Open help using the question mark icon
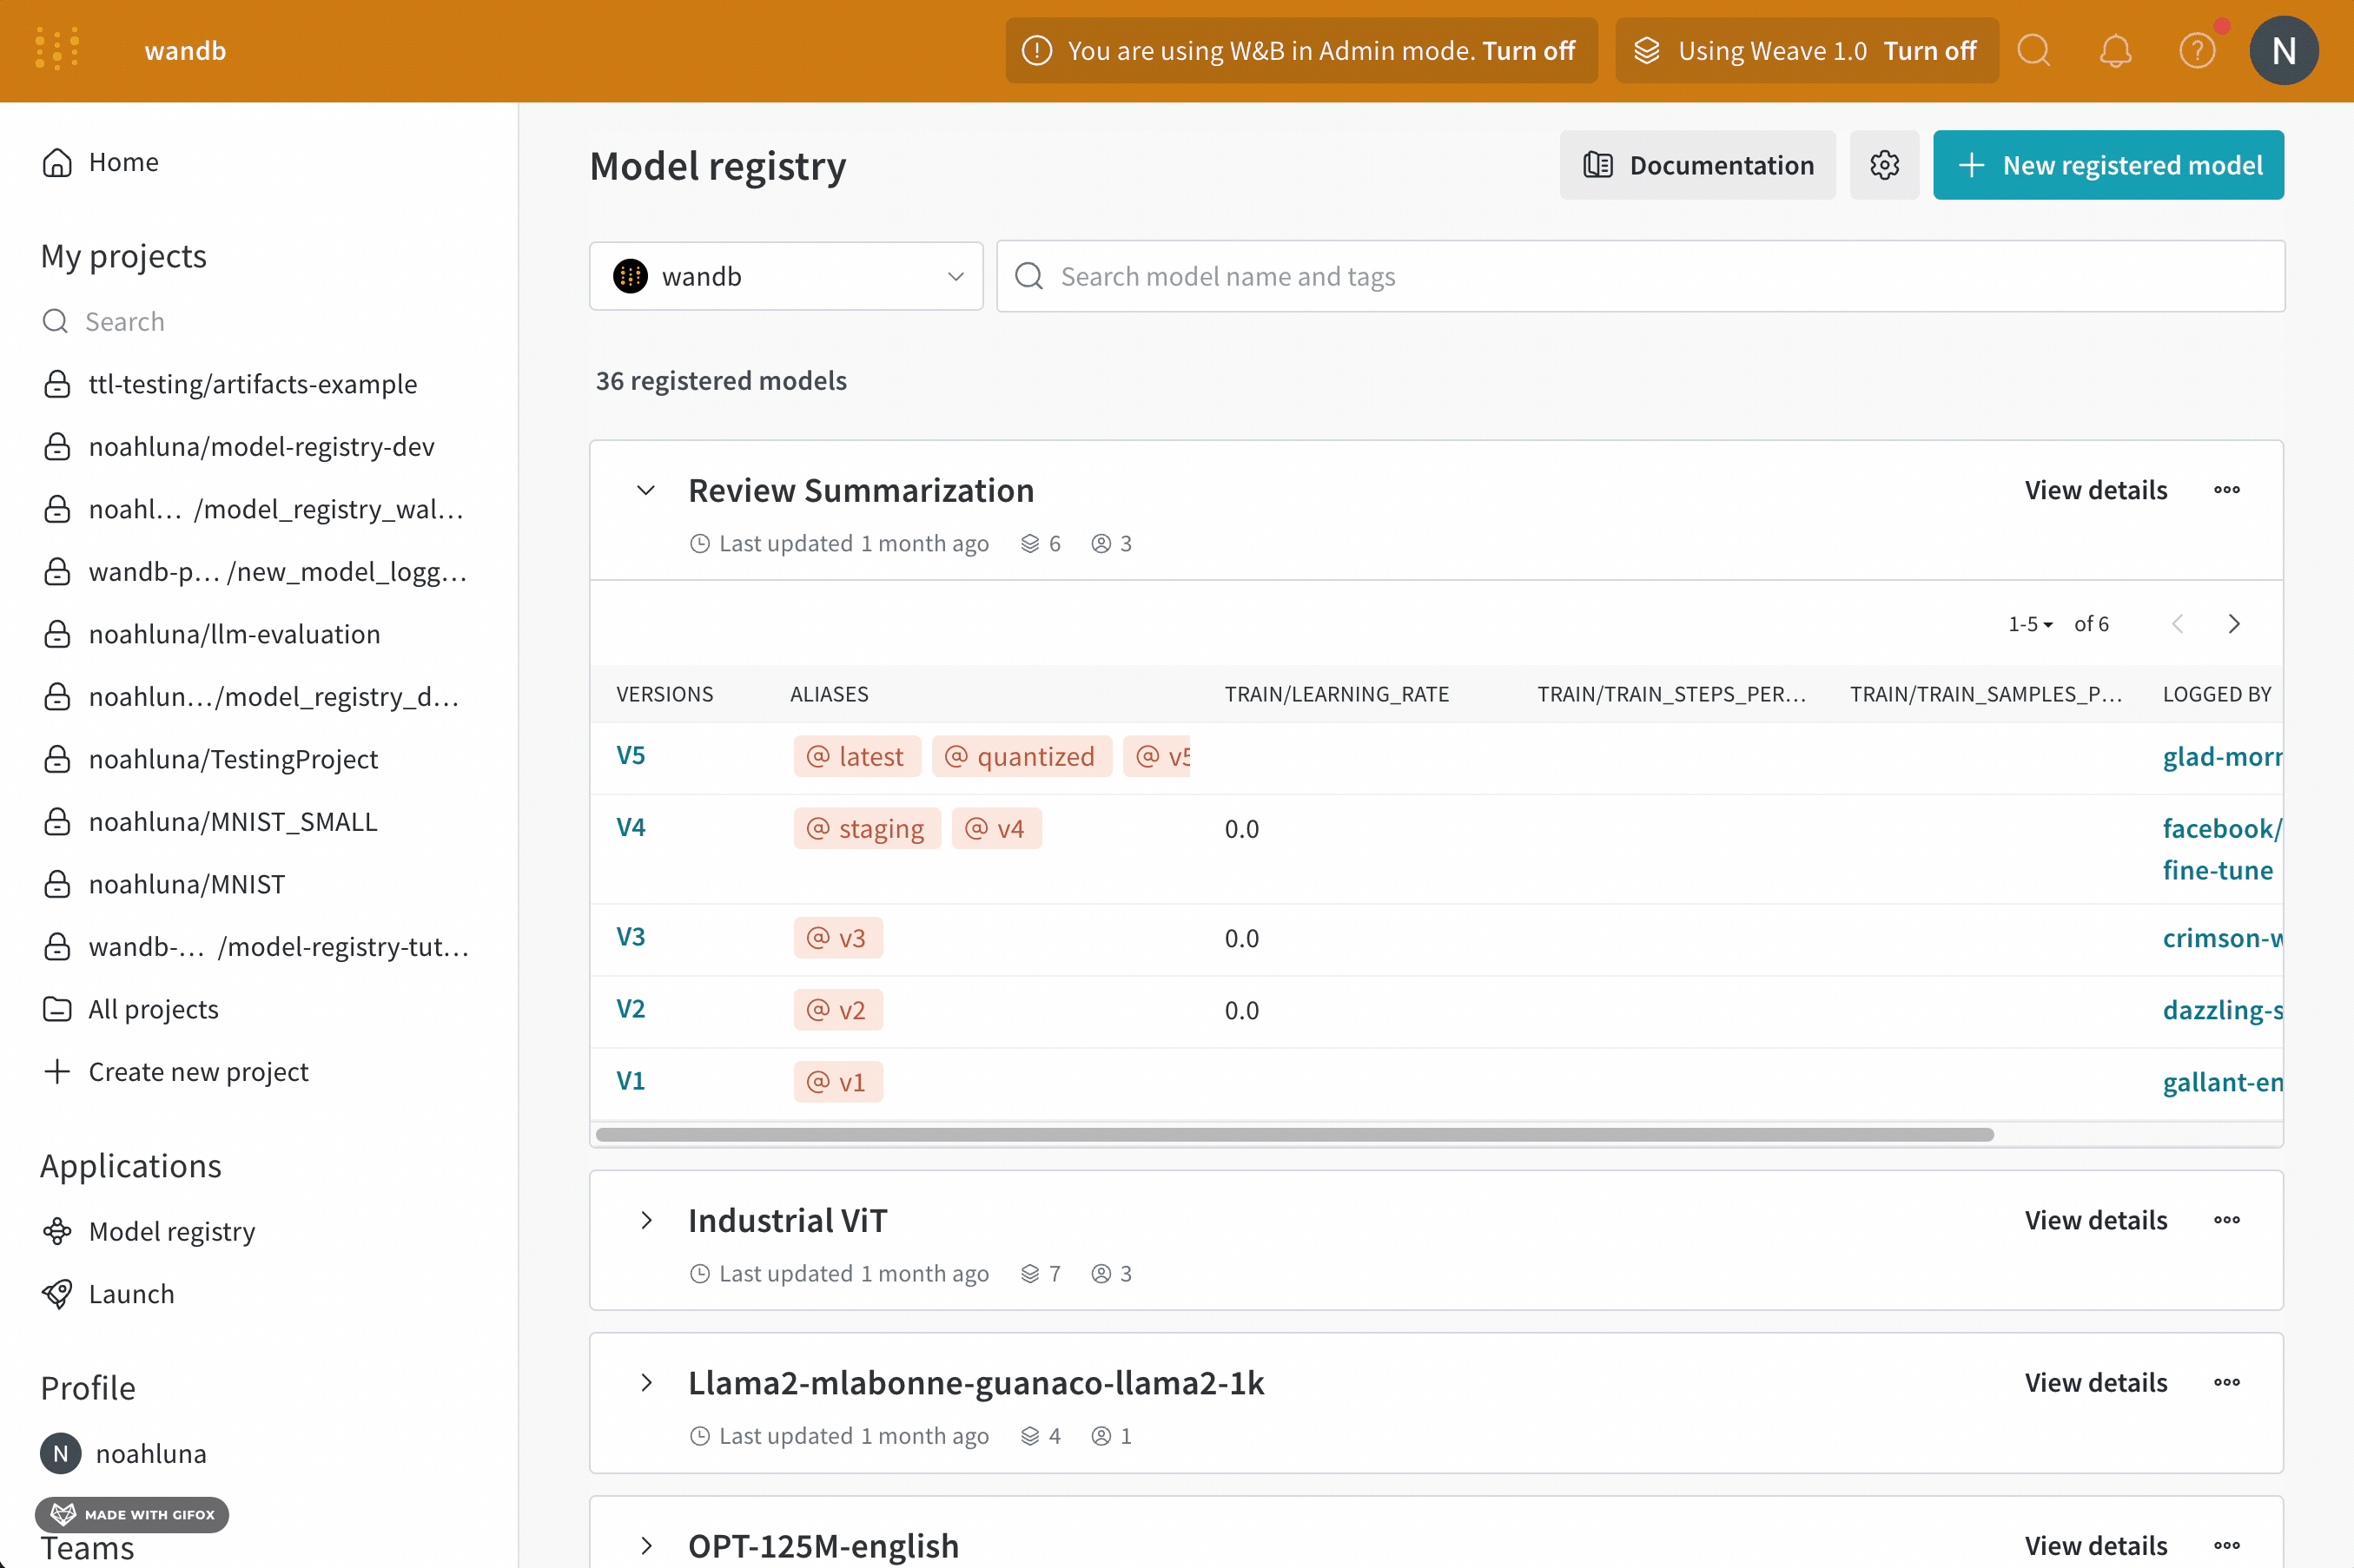Screen dimensions: 2354x1568 click(x=2195, y=50)
